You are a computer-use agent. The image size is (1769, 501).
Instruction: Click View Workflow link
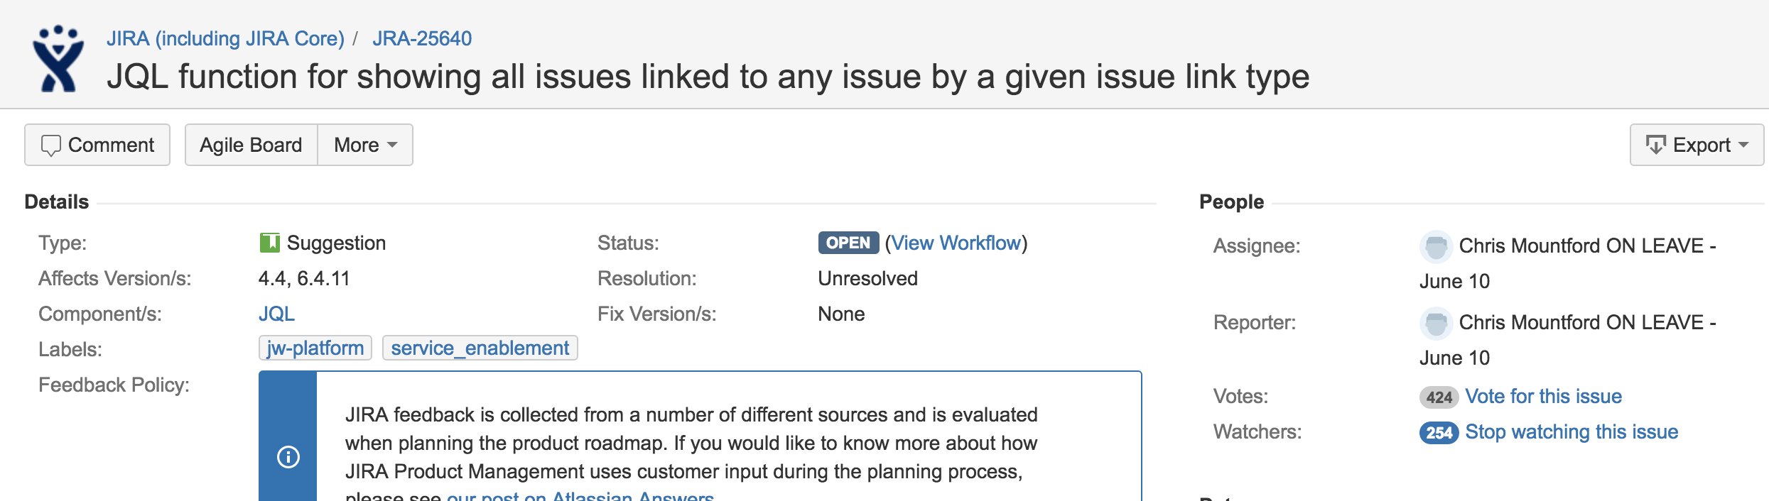[x=956, y=243]
